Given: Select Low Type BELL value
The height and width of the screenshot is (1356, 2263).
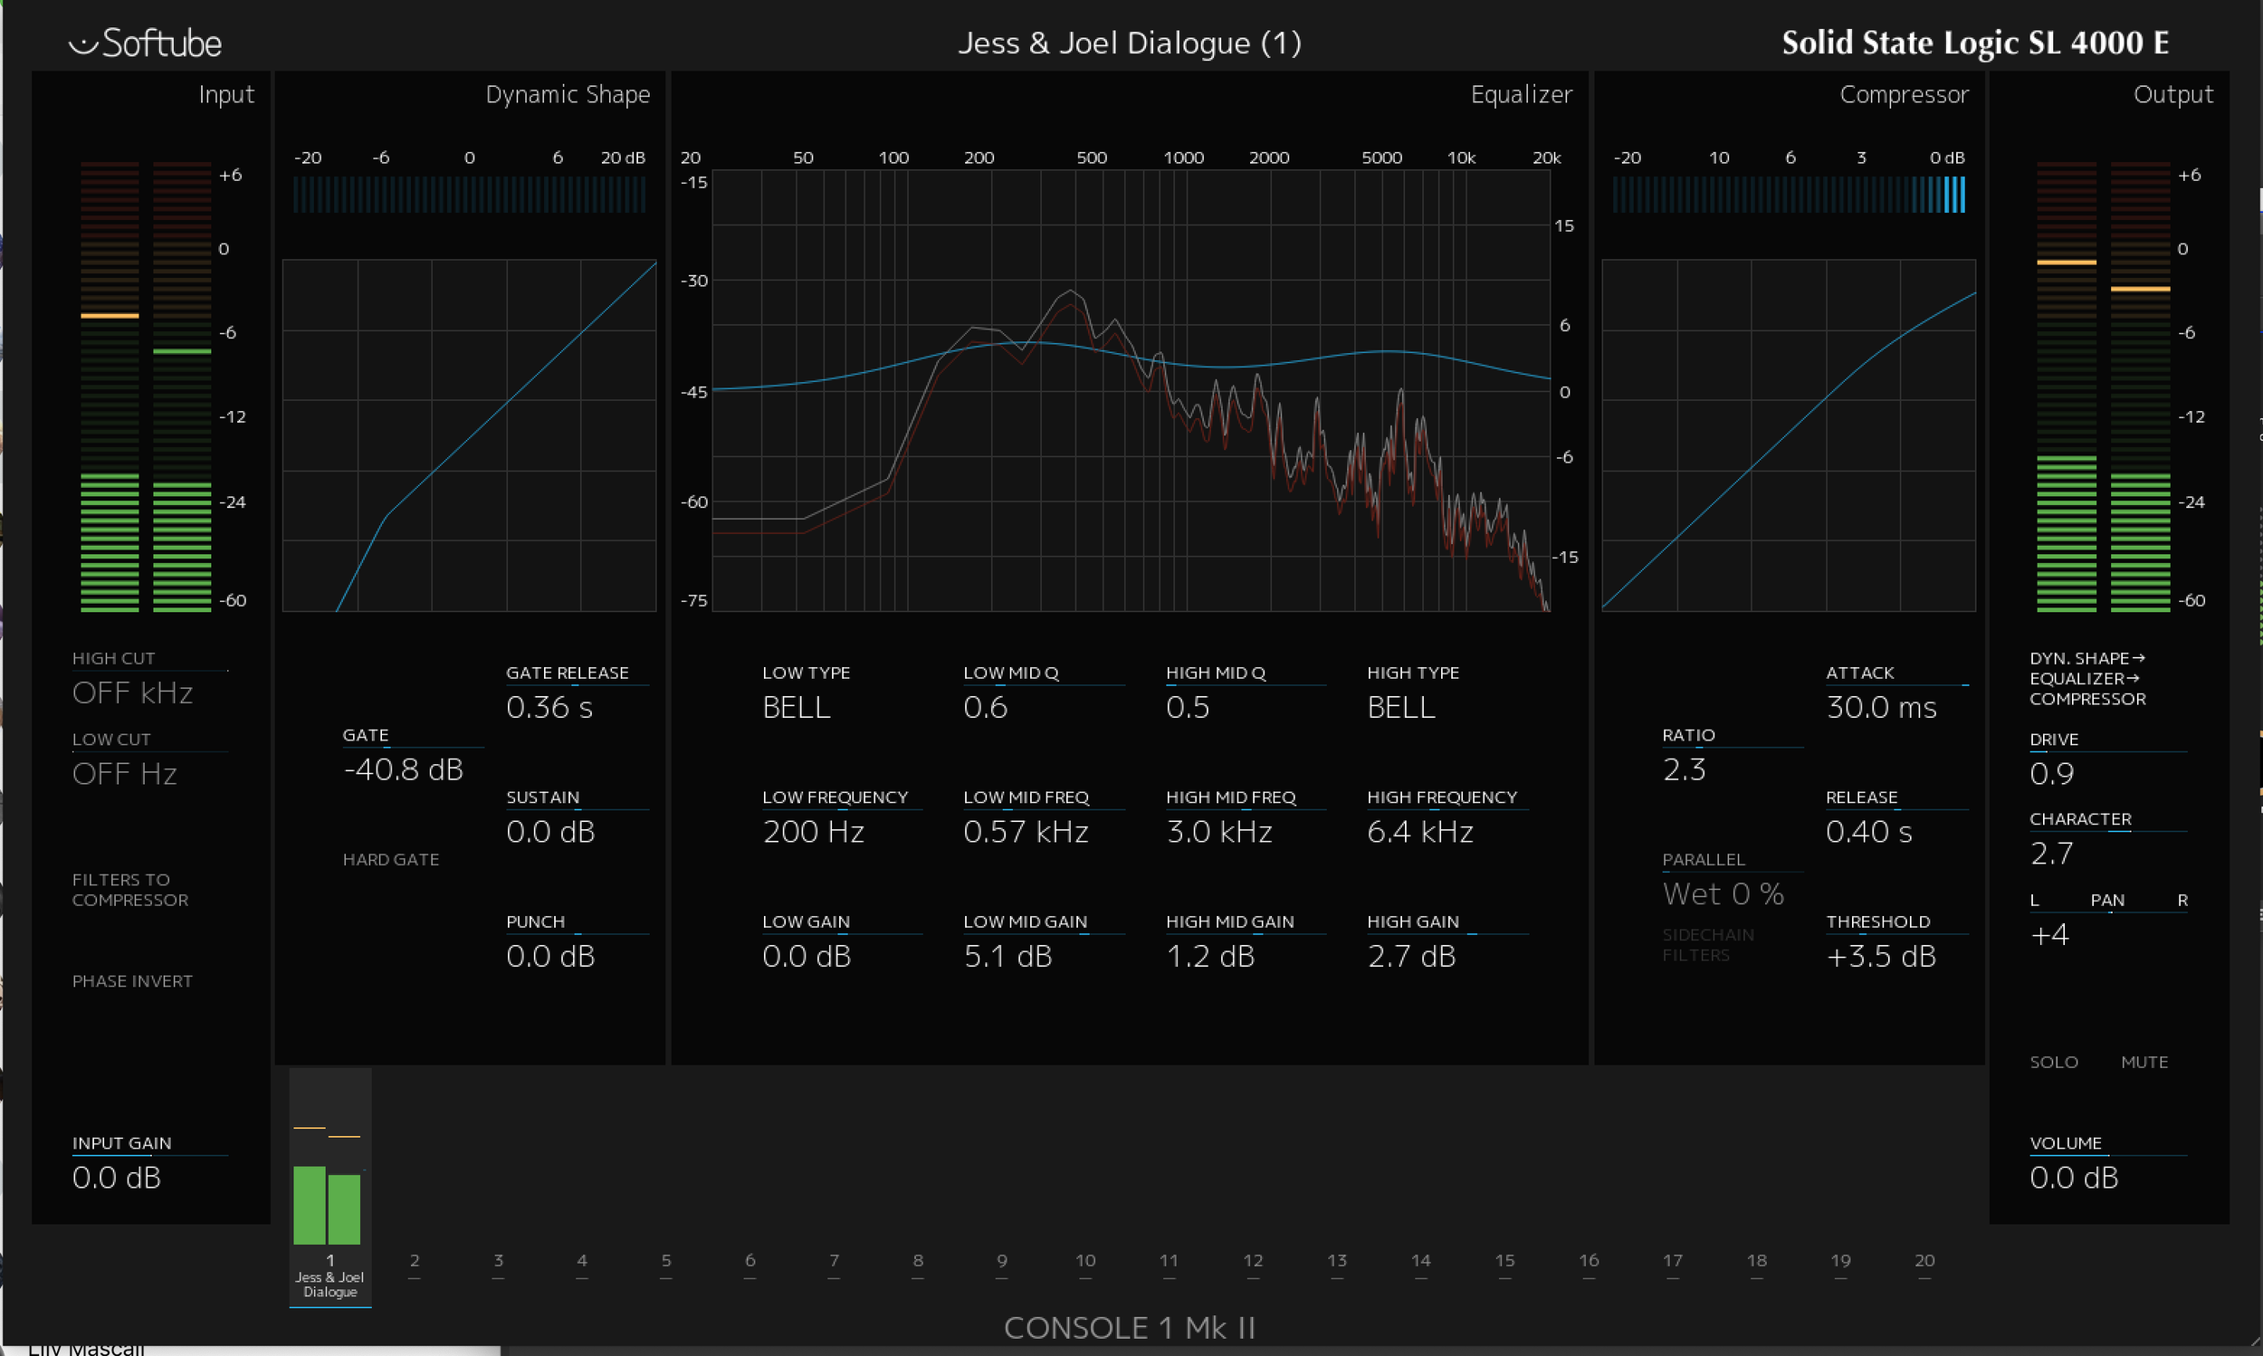Looking at the screenshot, I should pyautogui.click(x=797, y=707).
